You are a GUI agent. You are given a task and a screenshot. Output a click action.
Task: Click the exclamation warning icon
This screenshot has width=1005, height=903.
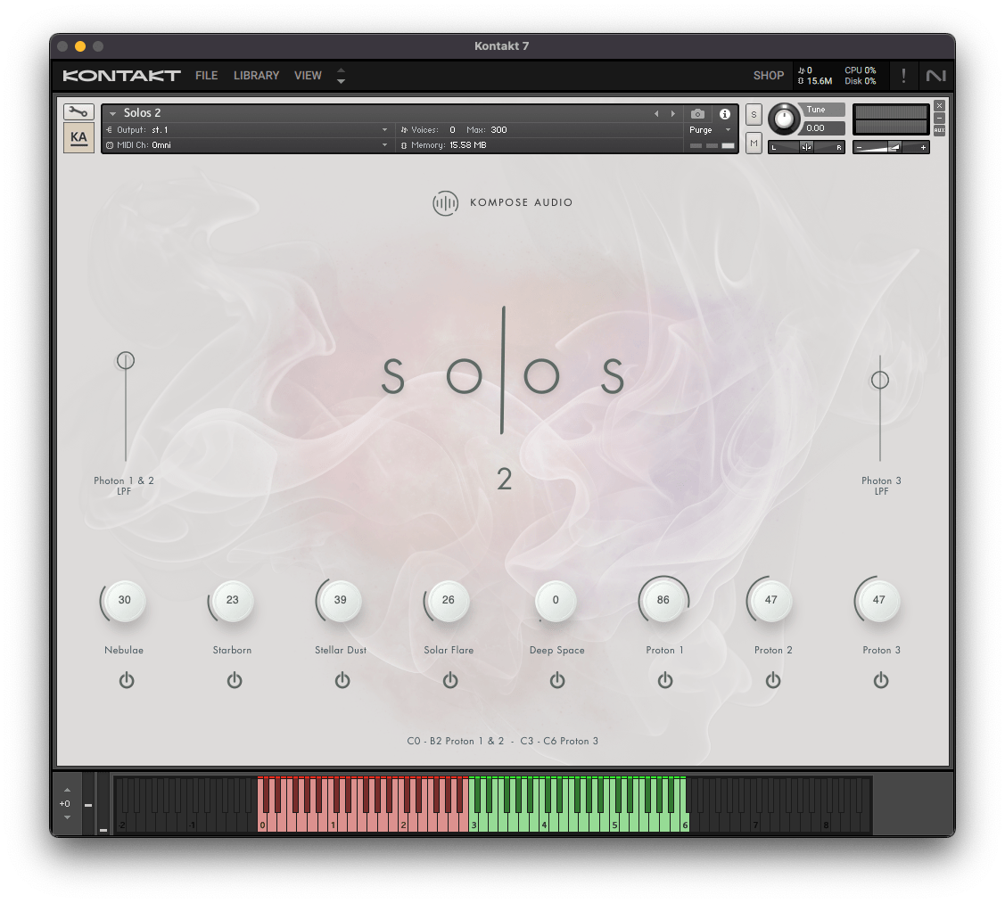[x=903, y=76]
